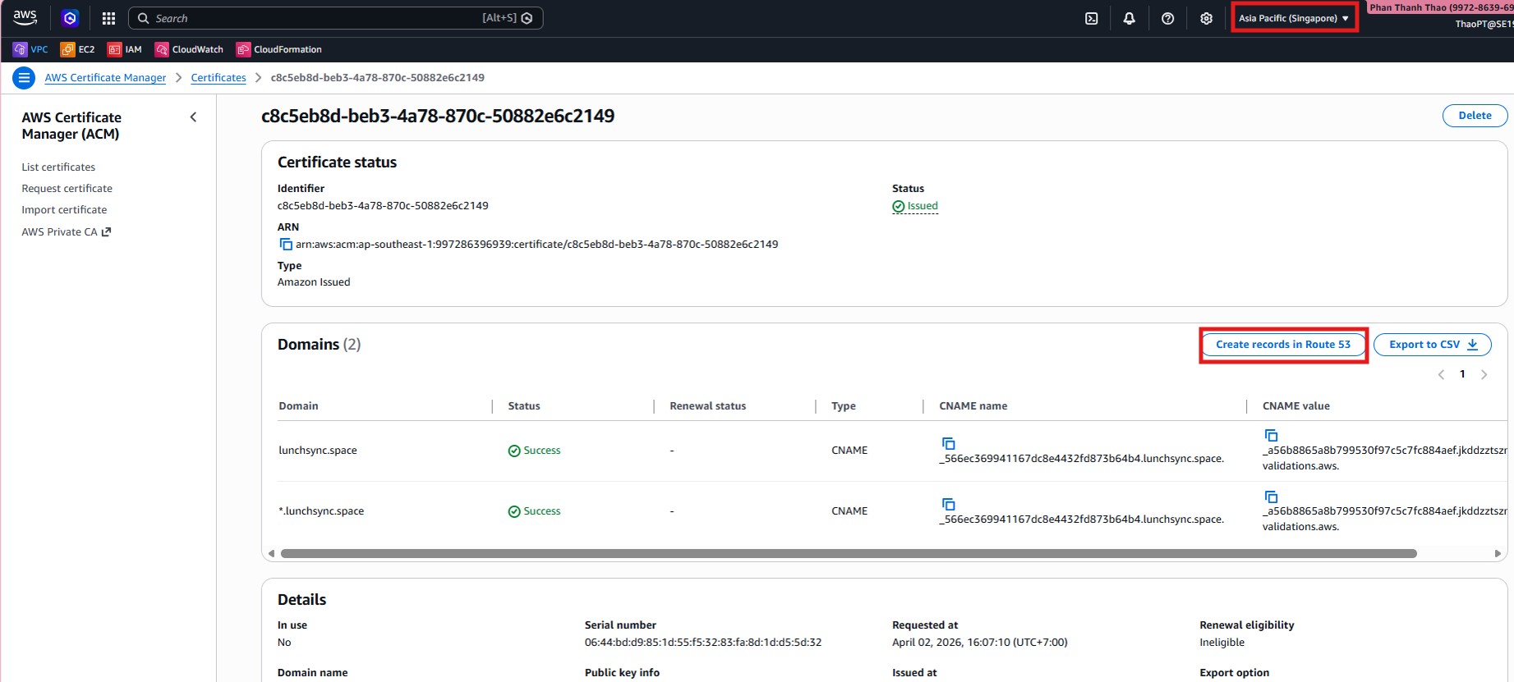This screenshot has width=1514, height=682.
Task: Click Export to CSV button
Action: coord(1432,345)
